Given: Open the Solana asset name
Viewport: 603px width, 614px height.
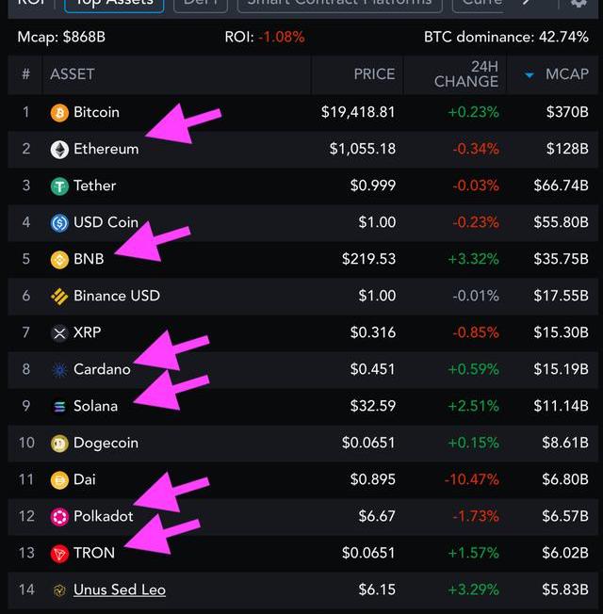Looking at the screenshot, I should [95, 406].
